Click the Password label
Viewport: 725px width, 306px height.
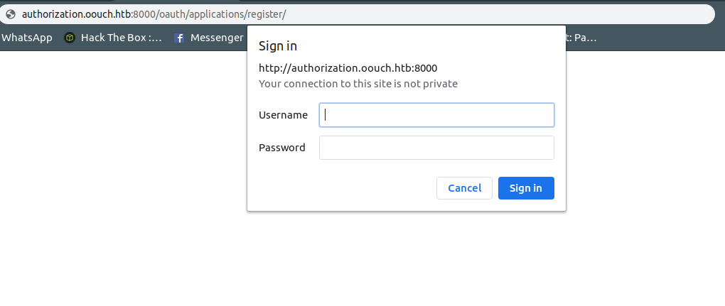[x=281, y=148]
